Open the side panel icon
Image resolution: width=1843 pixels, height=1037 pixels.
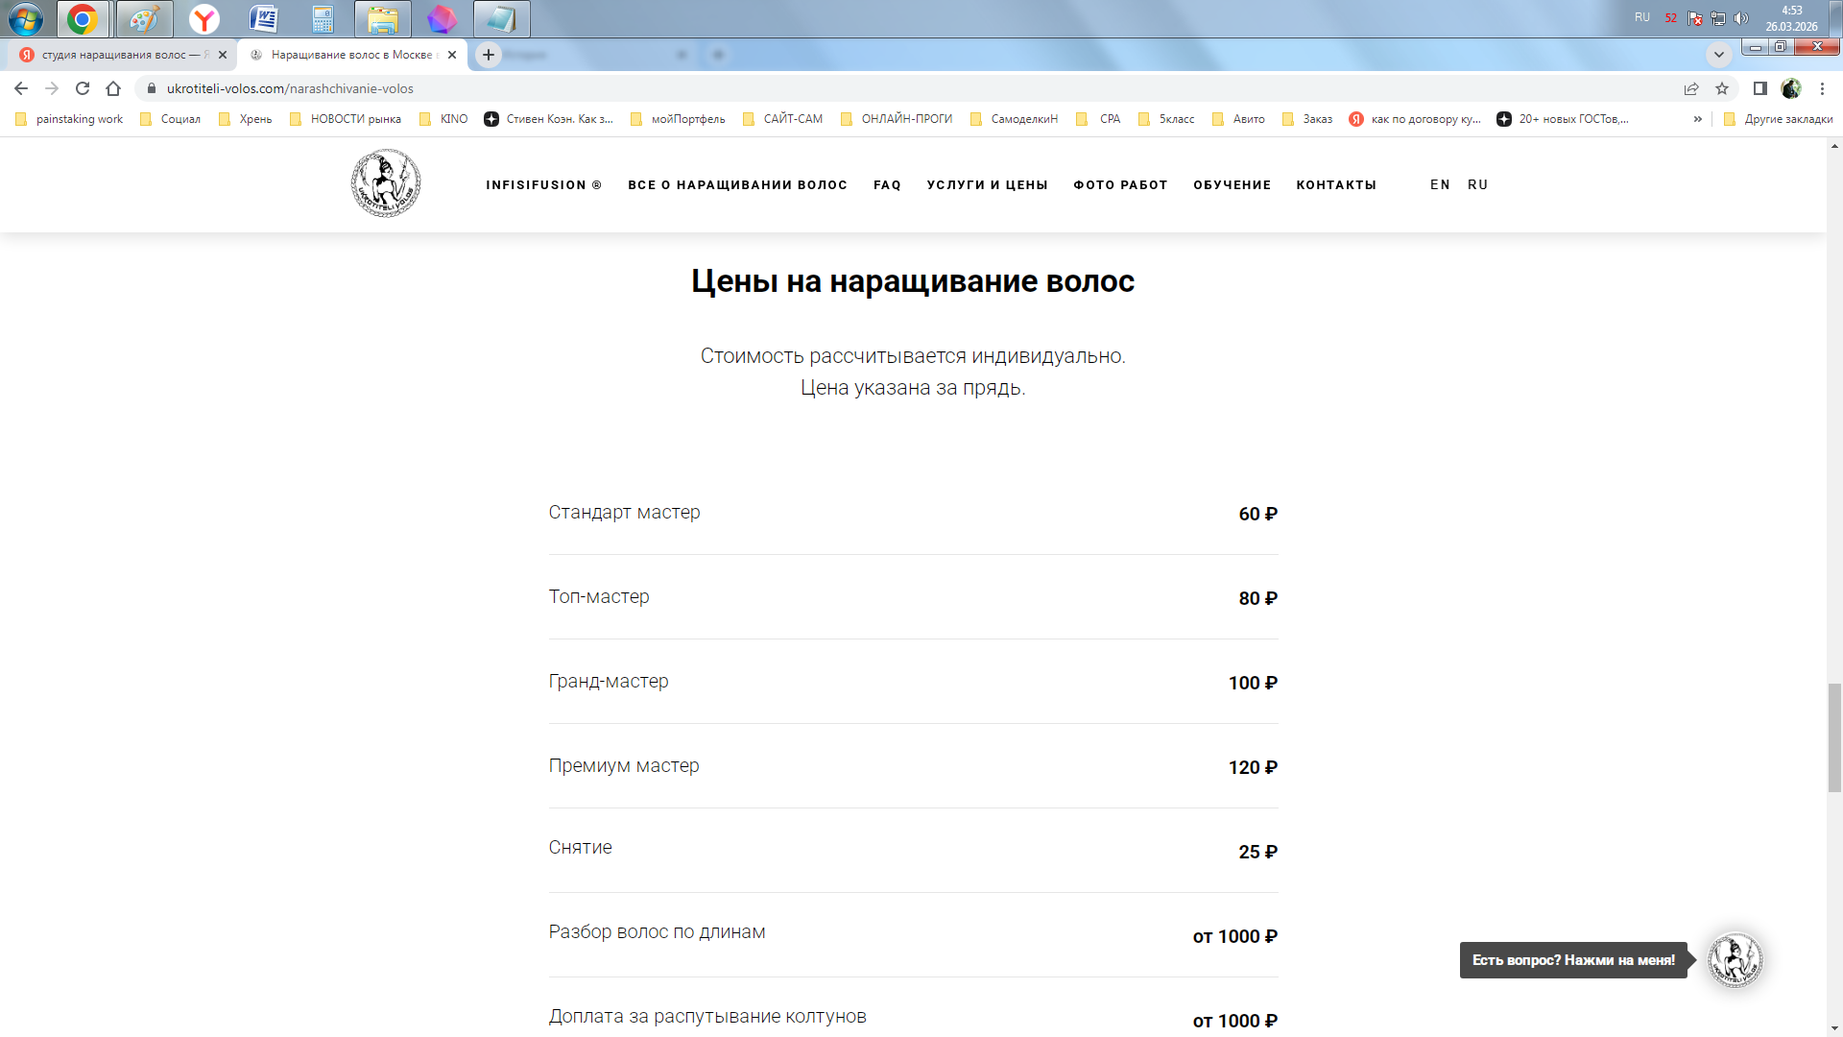[1759, 88]
